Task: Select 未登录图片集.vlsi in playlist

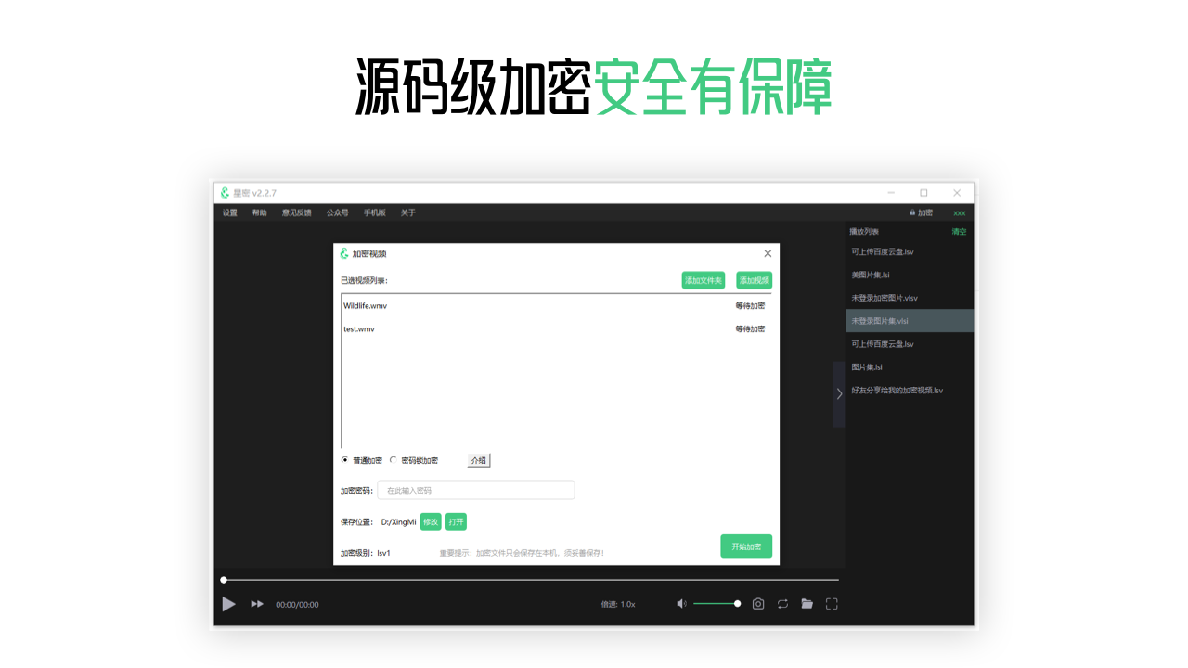Action: click(x=910, y=321)
